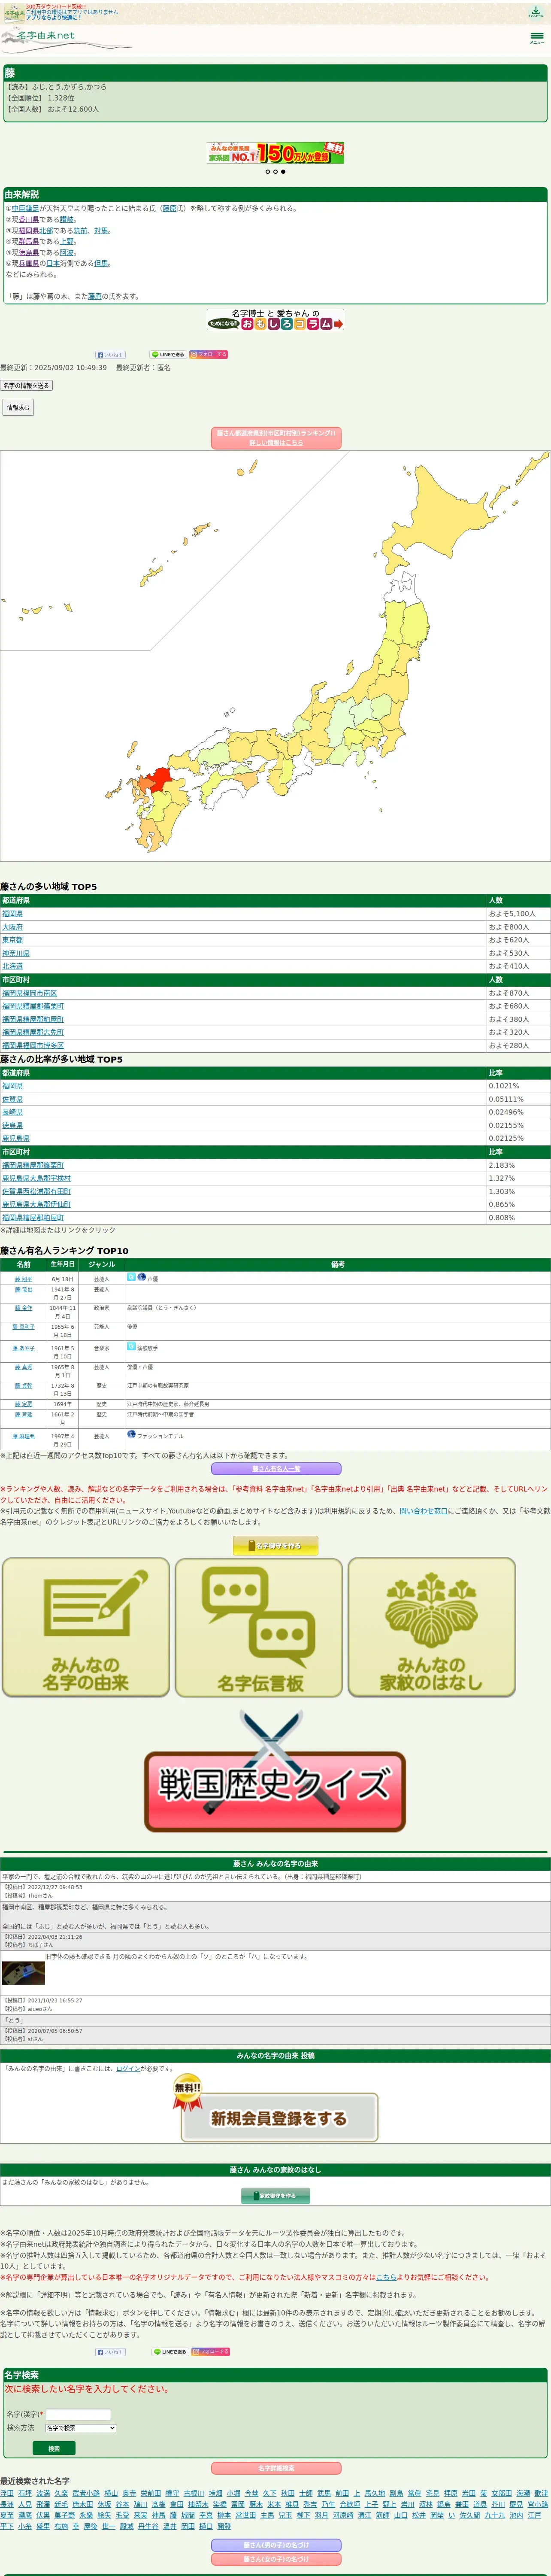Open the 但馬 link
551x2576 pixels.
101,264
